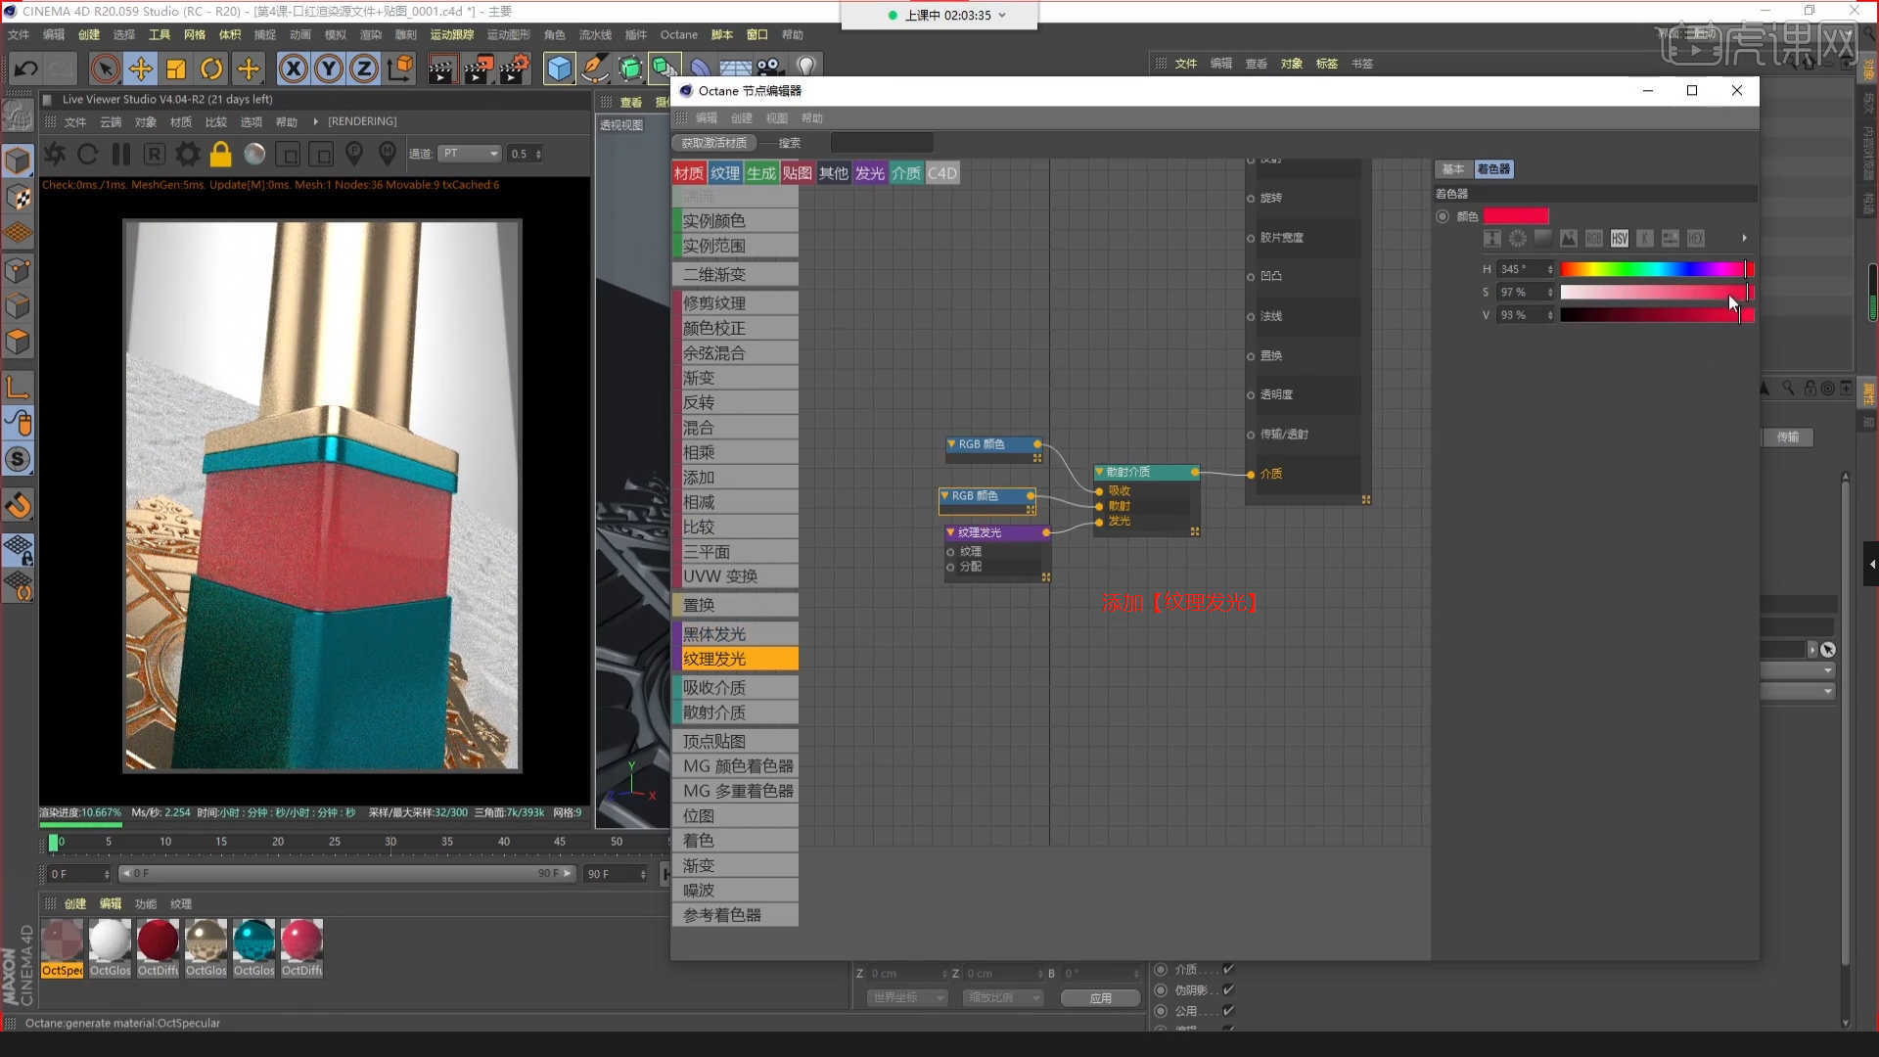Viewport: 1879px width, 1057px height.
Task: Click on the H hue slider
Action: pyautogui.click(x=1656, y=269)
